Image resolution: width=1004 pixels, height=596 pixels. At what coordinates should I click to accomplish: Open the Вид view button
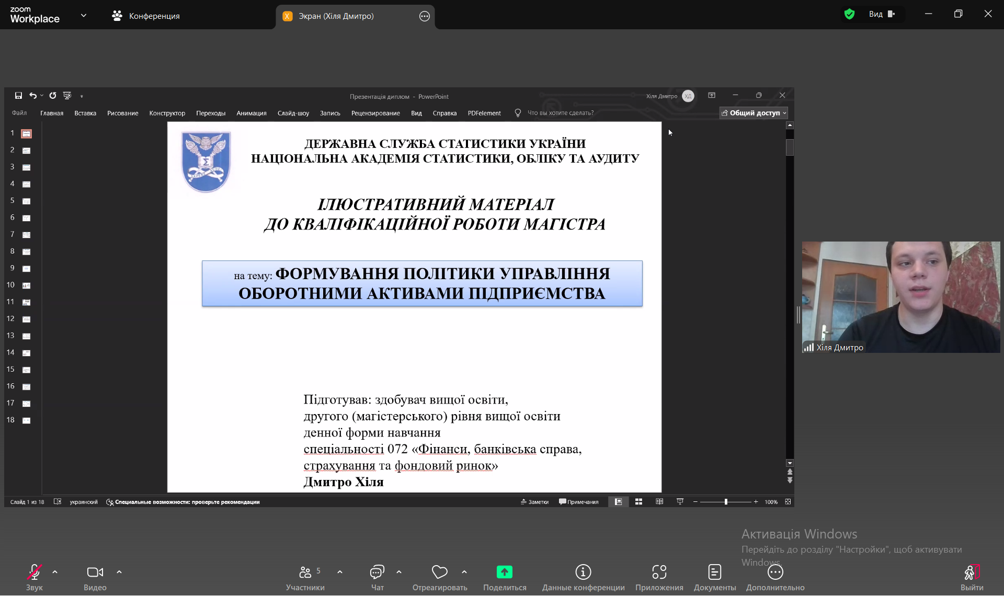[882, 14]
